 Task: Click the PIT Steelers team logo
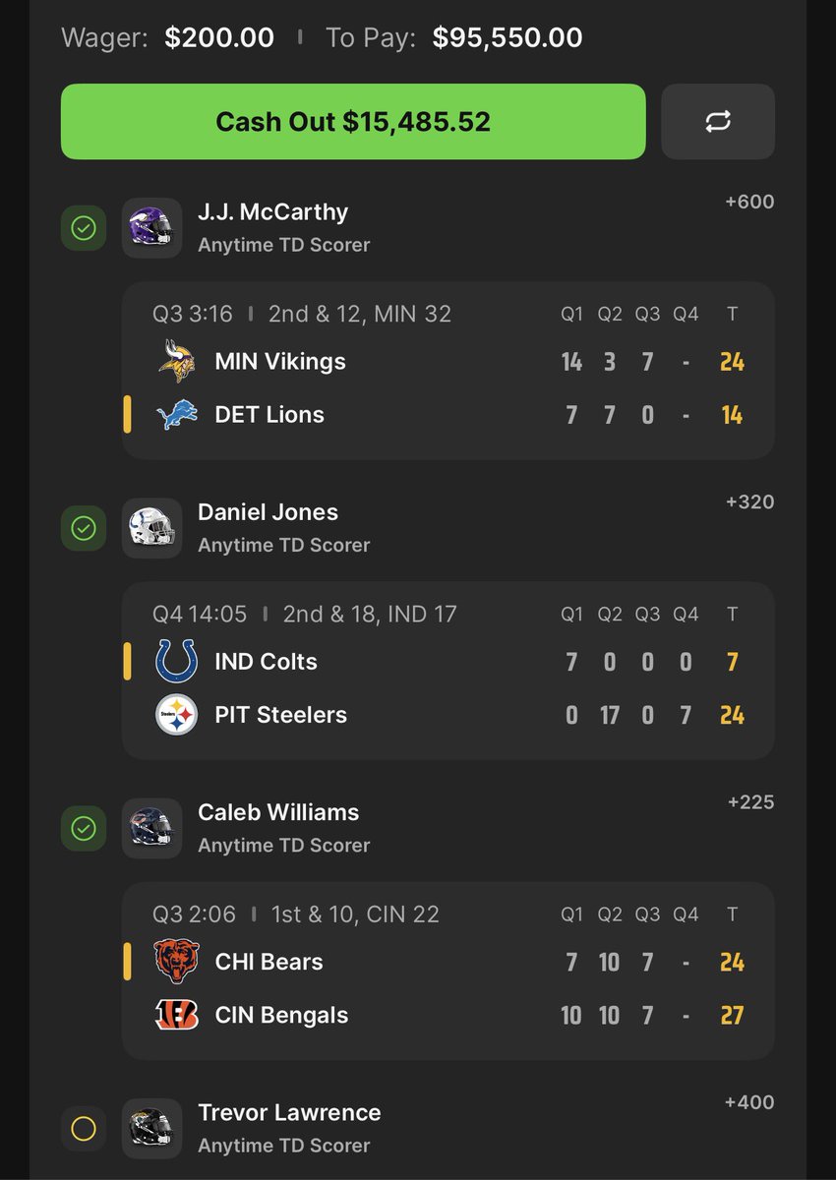click(x=177, y=715)
